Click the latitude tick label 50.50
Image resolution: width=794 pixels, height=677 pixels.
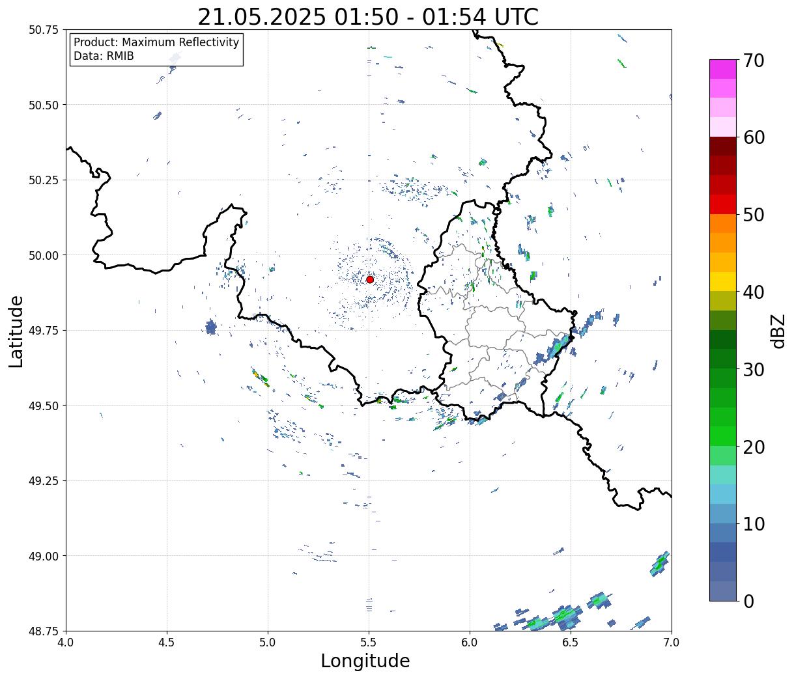coord(44,105)
